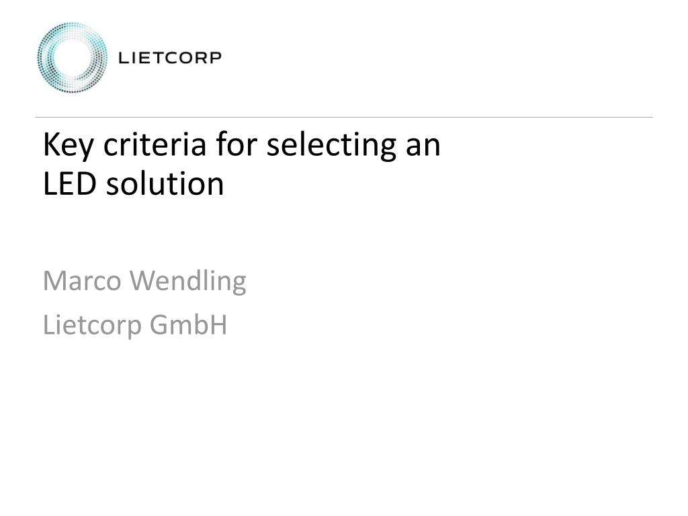Viewport: 688px width, 516px height.
Task: Click the word "criteria" in the title
Action: pos(155,144)
